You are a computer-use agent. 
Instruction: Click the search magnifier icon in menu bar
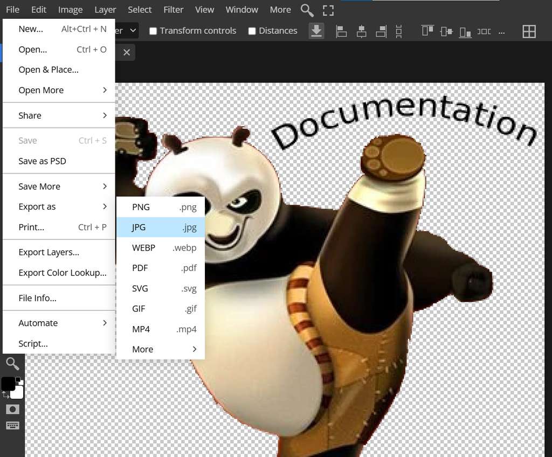(x=307, y=10)
